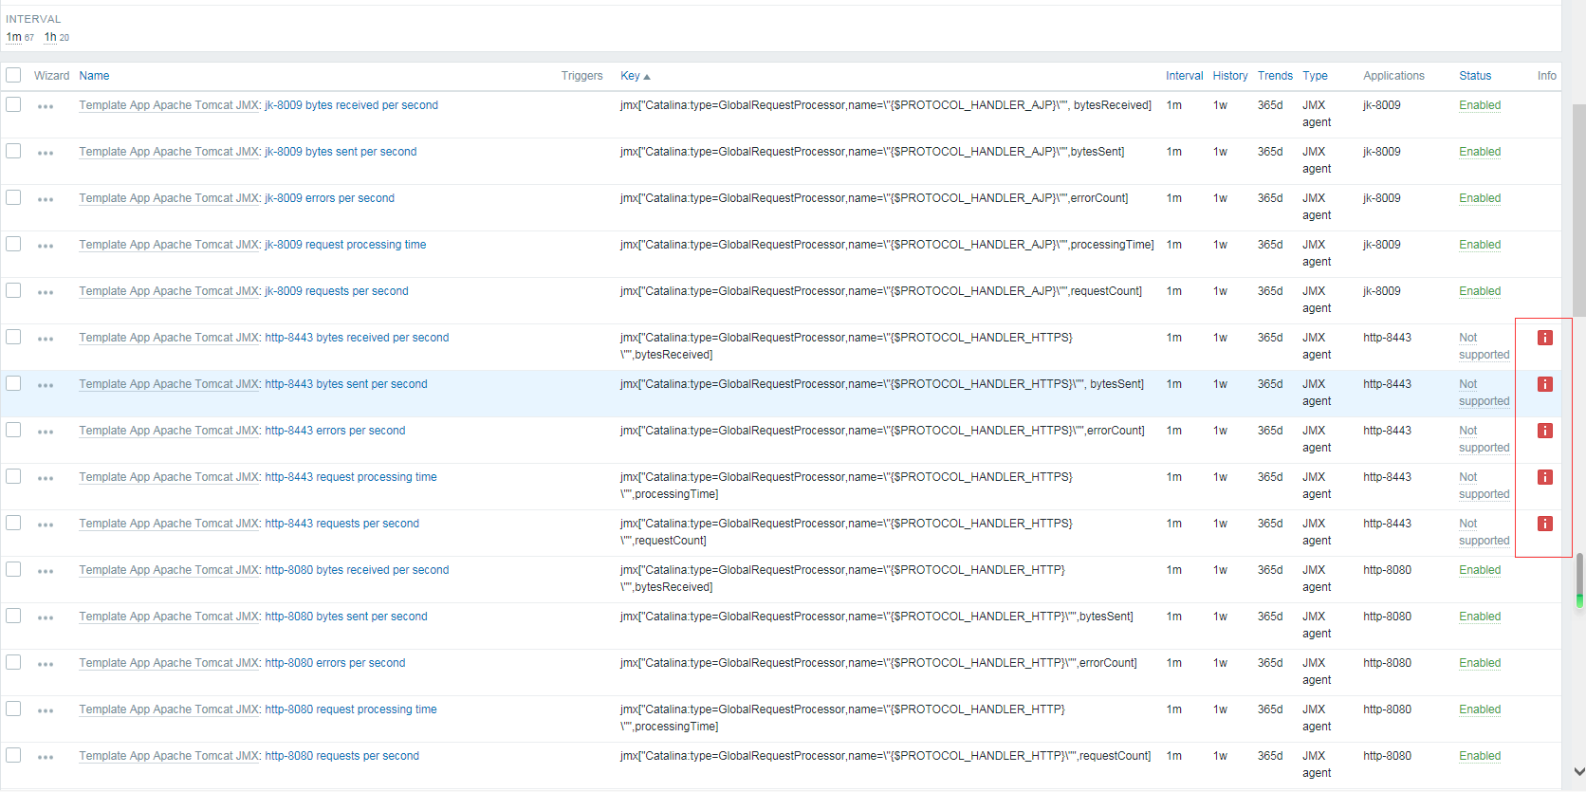The image size is (1586, 792).
Task: Sort items by Interval column
Action: (1184, 76)
